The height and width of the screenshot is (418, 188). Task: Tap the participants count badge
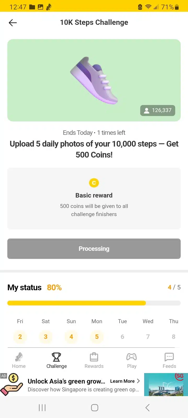[158, 110]
